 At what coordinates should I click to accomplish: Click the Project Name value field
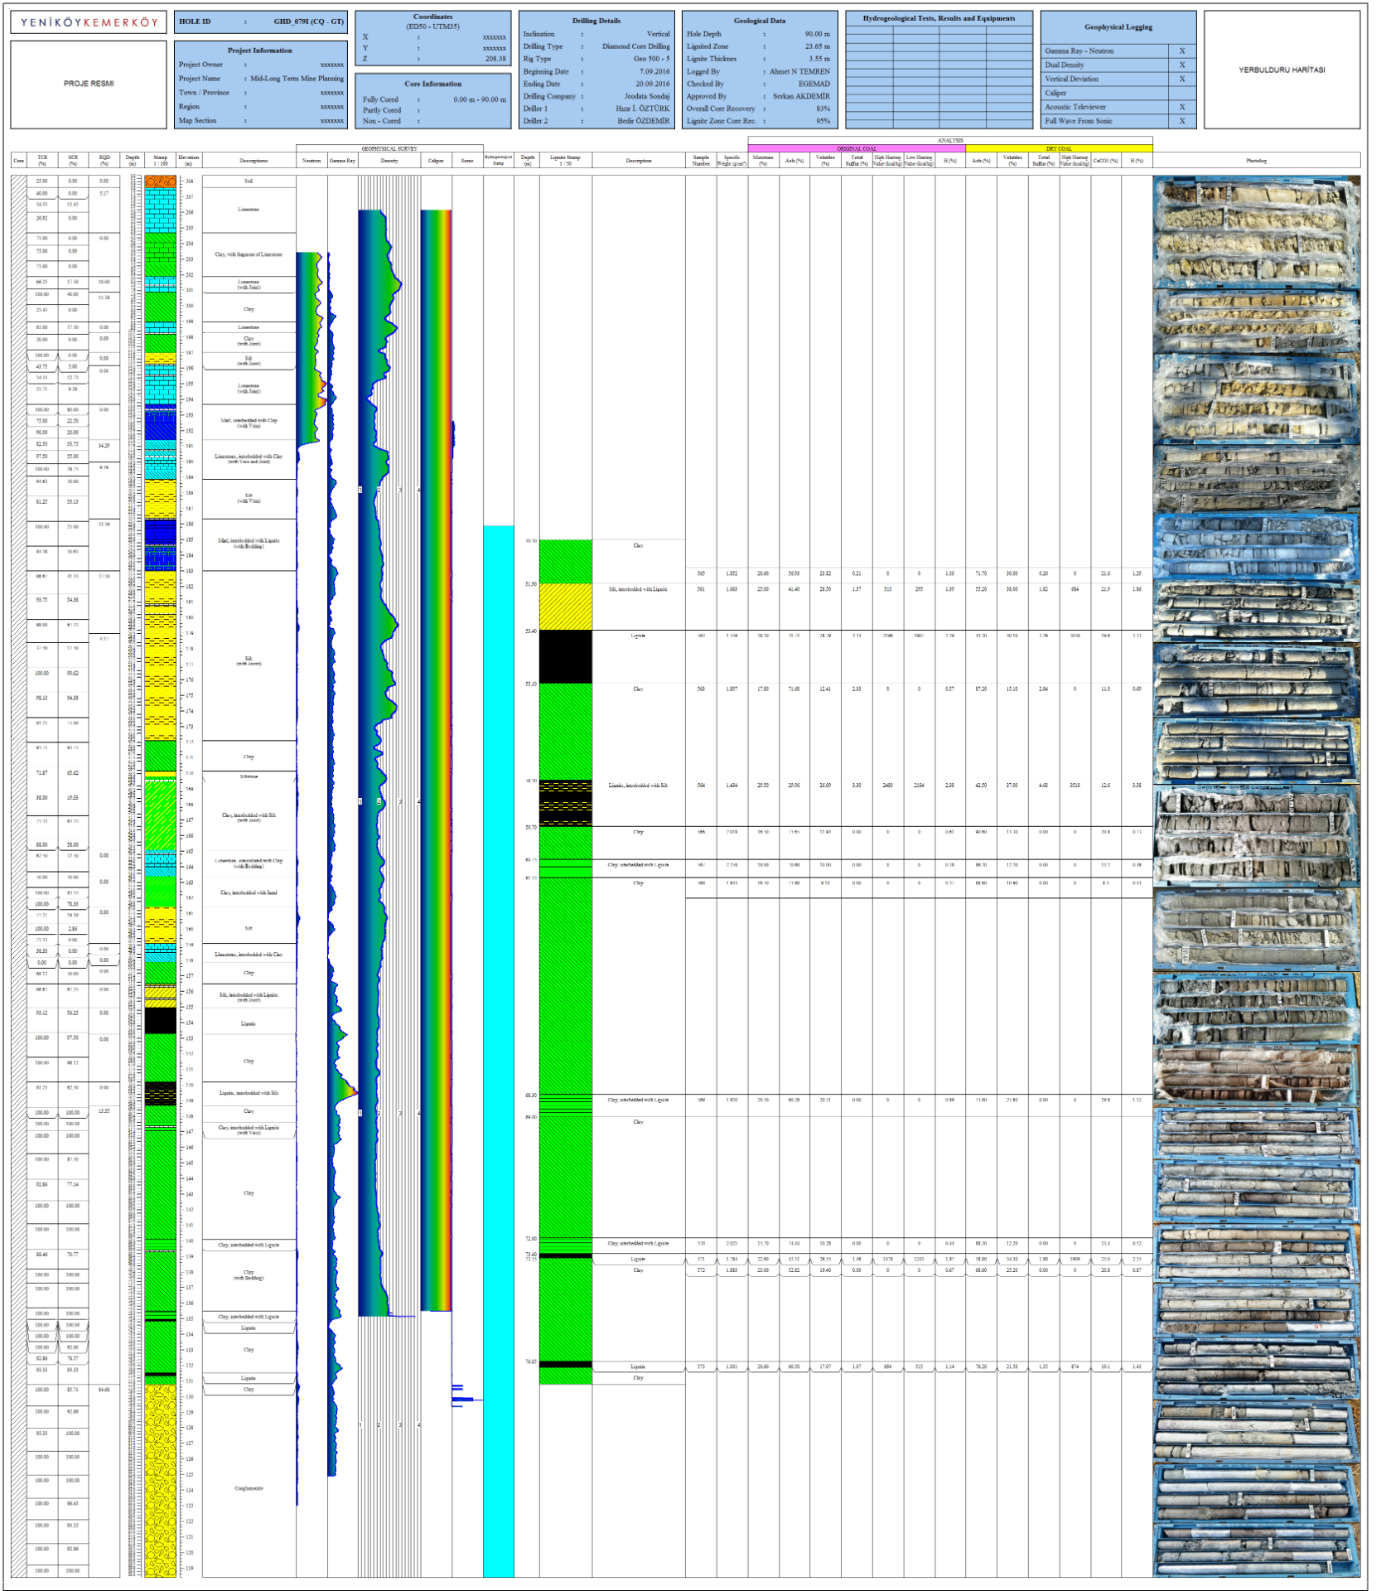coord(297,79)
